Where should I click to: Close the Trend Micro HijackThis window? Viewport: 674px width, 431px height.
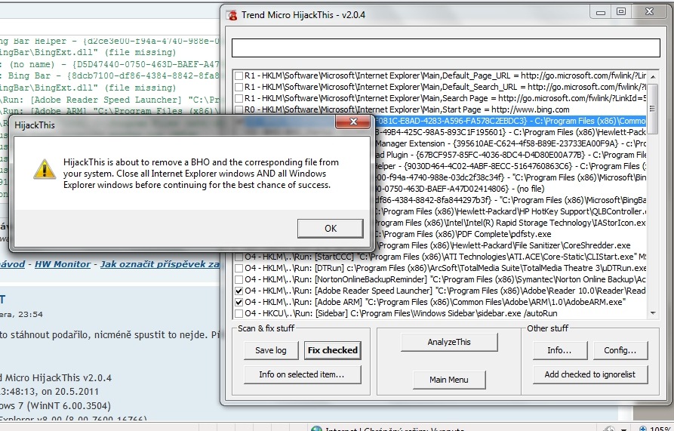(650, 12)
